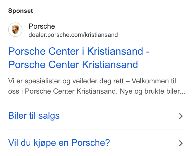Viewport: 194px width, 156px height.
Task: Click the word Center in the top headline line
Action: 64,51
